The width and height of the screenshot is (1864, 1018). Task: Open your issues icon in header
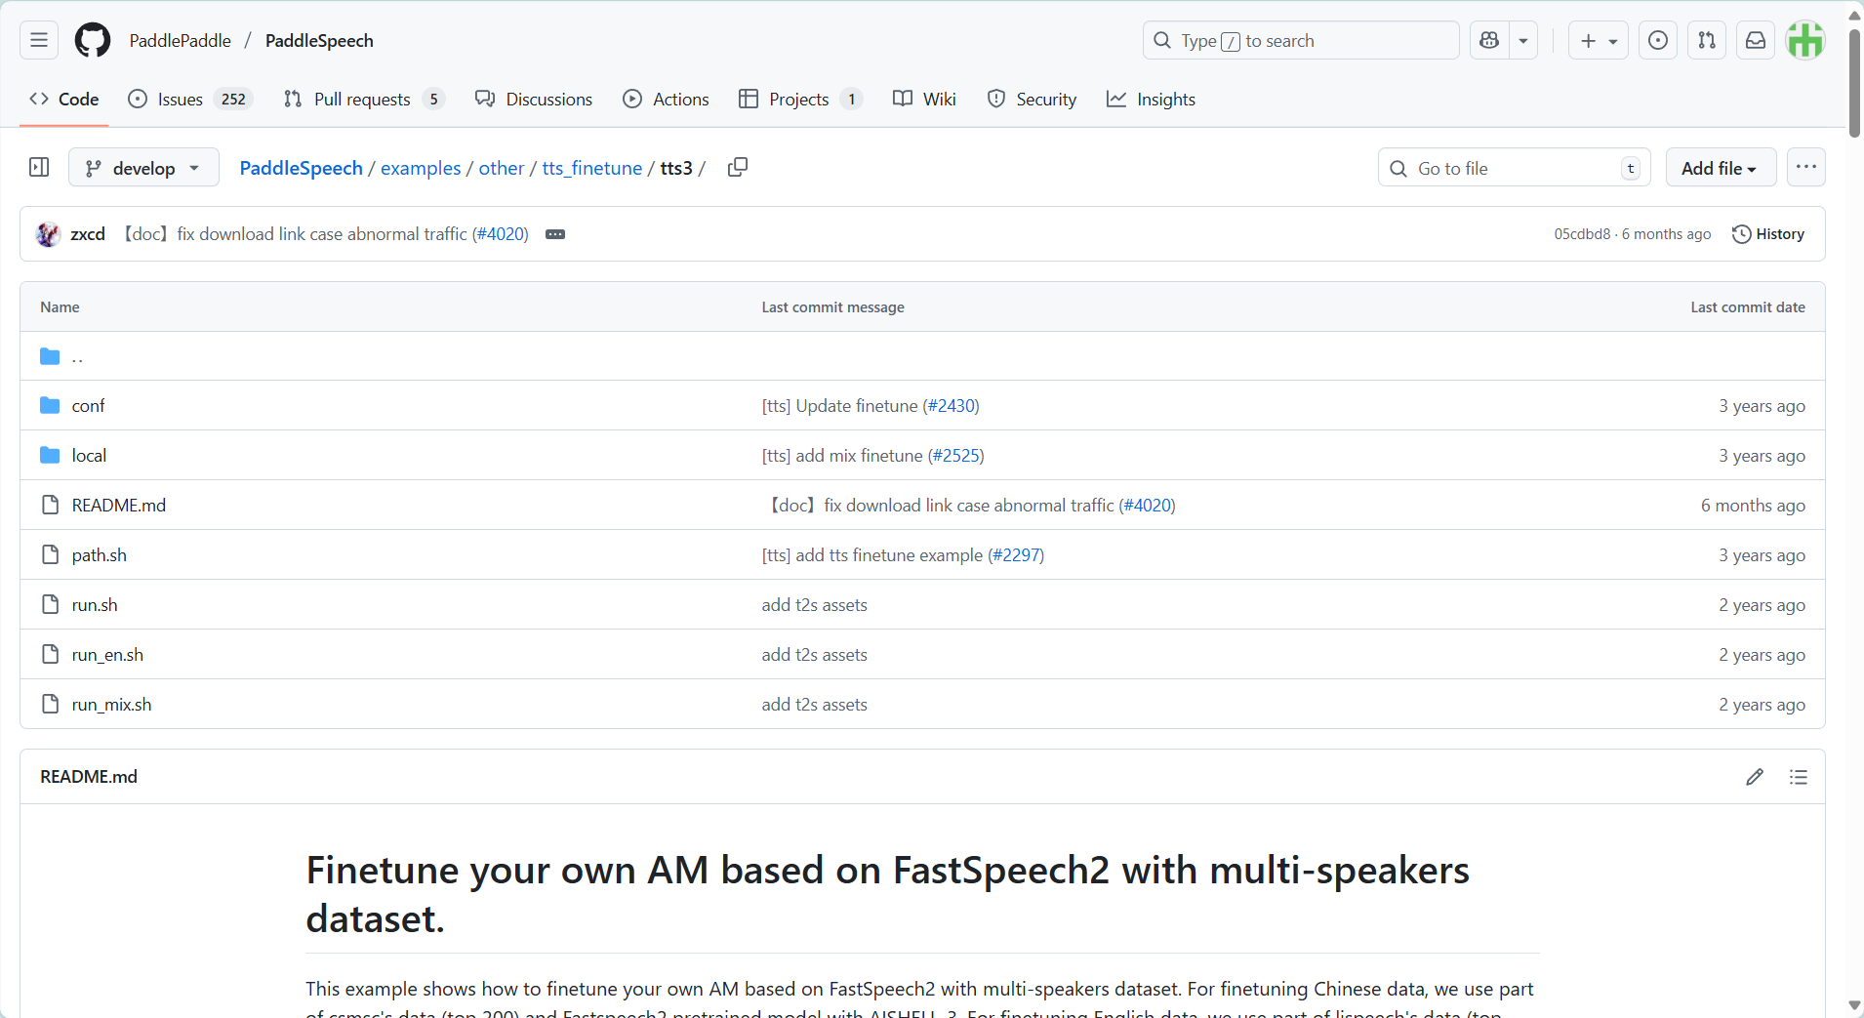(1658, 40)
